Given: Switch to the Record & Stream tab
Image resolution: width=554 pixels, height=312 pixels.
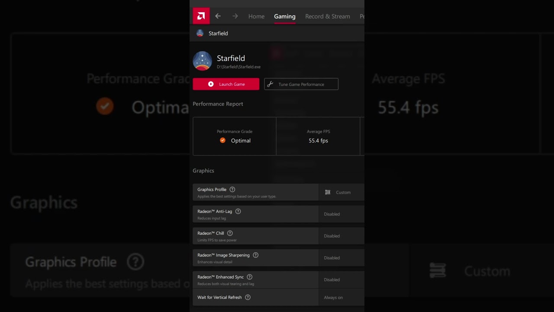Looking at the screenshot, I should [x=328, y=16].
